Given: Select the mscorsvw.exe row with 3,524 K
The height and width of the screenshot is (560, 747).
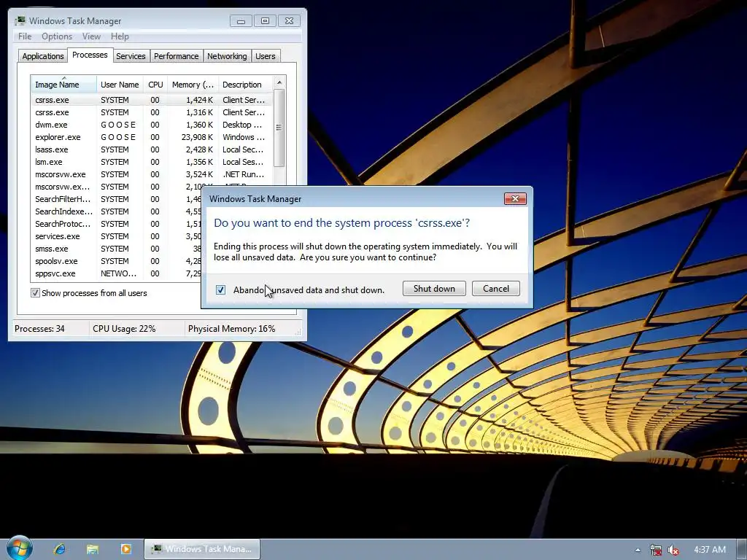Looking at the screenshot, I should [x=152, y=174].
